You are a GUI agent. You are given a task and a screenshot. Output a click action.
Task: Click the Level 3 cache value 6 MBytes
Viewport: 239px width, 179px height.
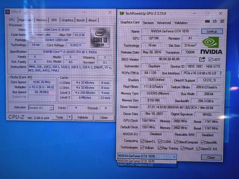click(x=85, y=98)
